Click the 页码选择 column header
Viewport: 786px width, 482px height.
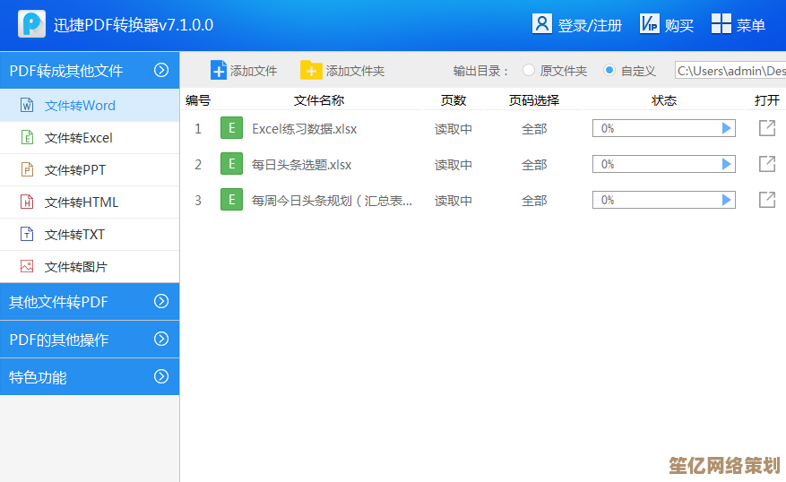pyautogui.click(x=534, y=100)
